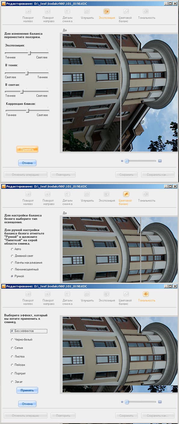The width and height of the screenshot is (179, 424).
Task: Click Сохранить in the exposure sliders window
Action: coord(126,175)
